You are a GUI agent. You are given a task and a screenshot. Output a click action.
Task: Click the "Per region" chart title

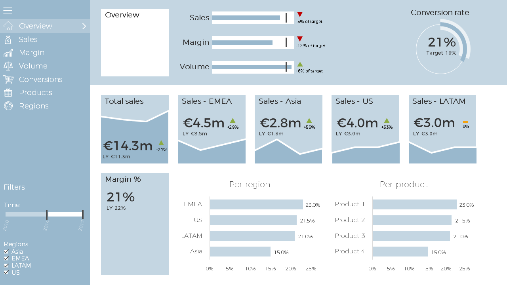click(250, 184)
